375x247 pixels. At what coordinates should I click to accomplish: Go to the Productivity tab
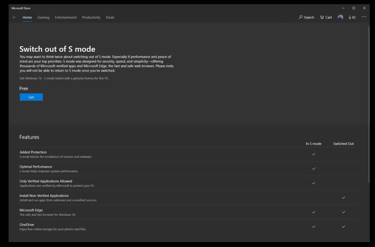(x=91, y=17)
